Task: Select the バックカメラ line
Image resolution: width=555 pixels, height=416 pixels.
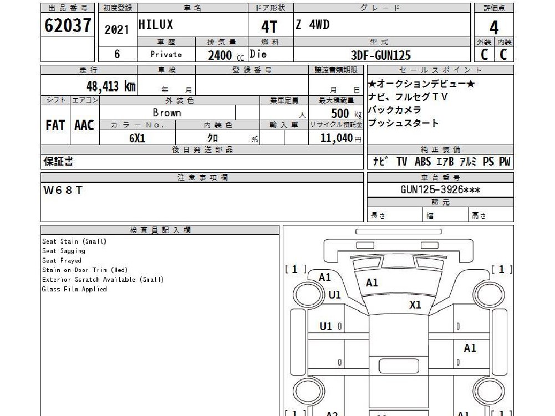Action: (x=395, y=110)
